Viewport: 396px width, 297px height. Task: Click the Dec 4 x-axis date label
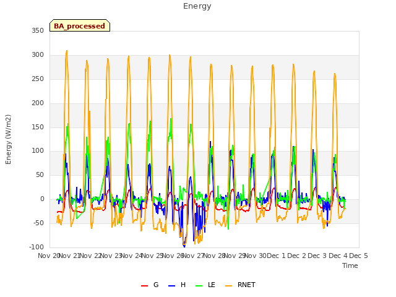338,256
